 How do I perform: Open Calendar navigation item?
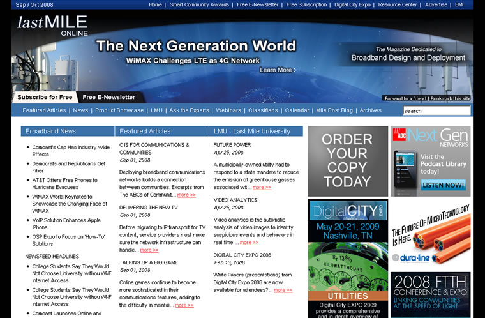point(297,110)
